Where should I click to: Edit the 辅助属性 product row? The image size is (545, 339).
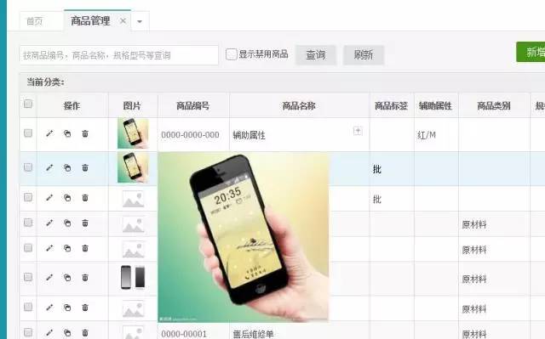(49, 133)
